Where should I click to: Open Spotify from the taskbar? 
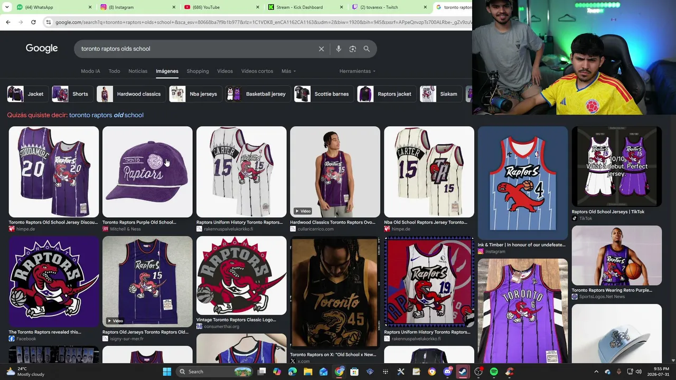[494, 372]
